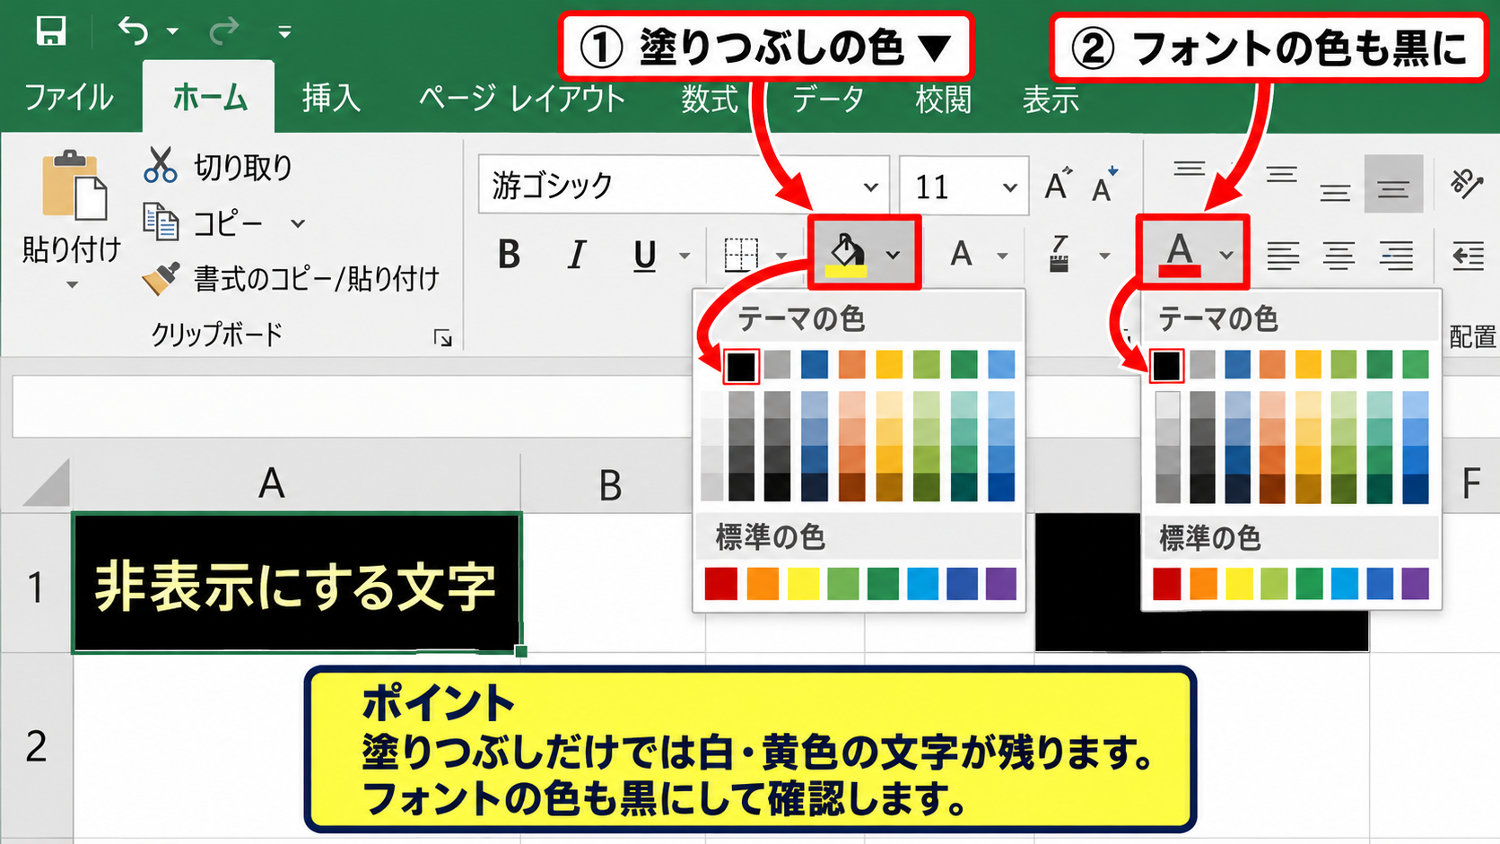Toggle Italic formatting button
This screenshot has height=844, width=1500.
point(577,255)
